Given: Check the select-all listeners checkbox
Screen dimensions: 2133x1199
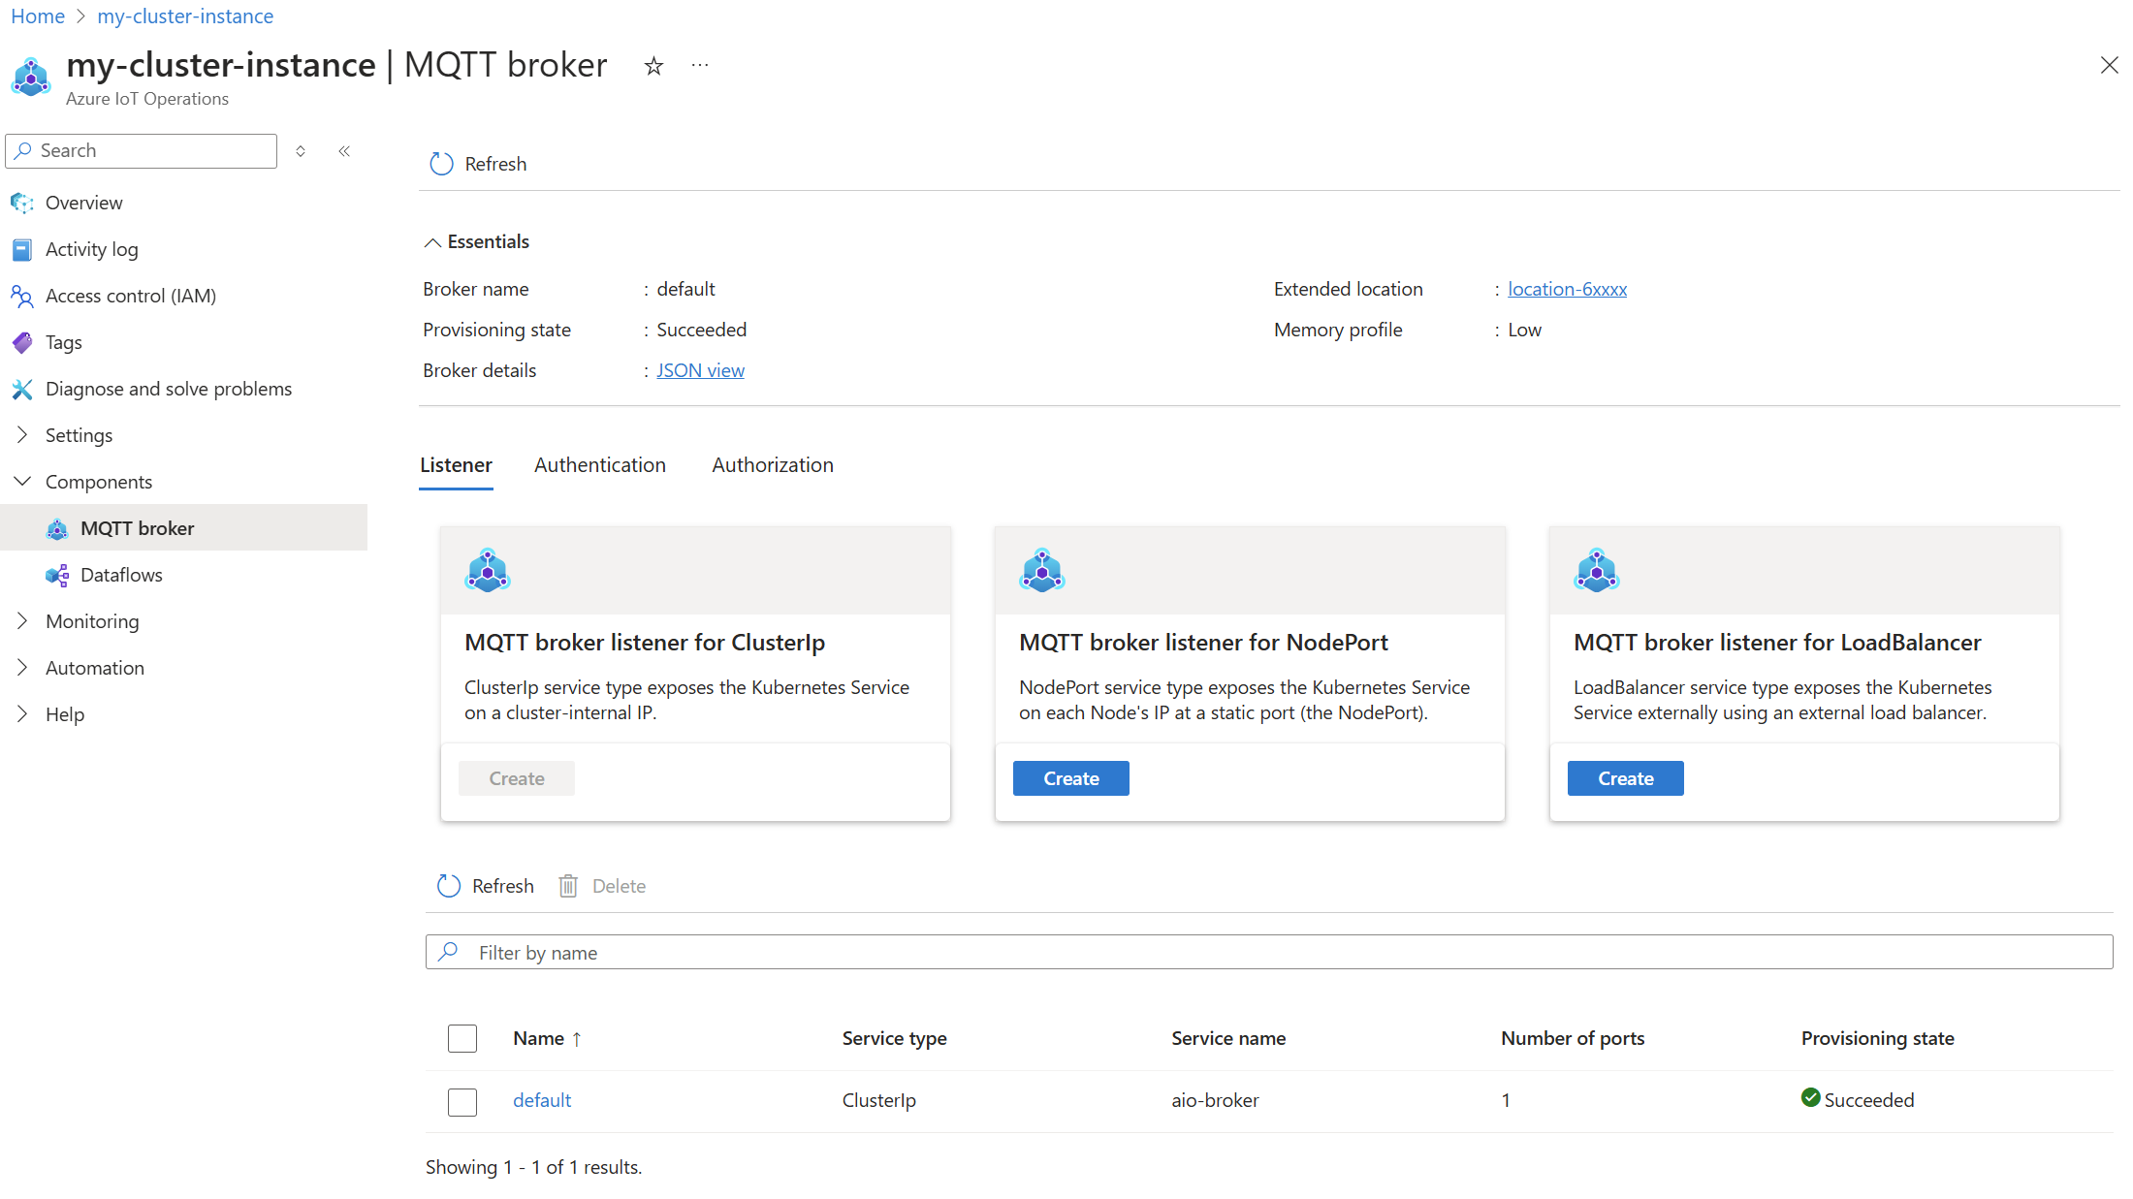Looking at the screenshot, I should (x=462, y=1038).
